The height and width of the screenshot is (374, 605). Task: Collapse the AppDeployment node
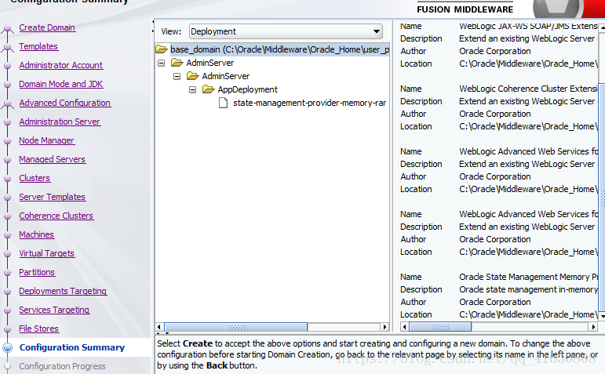[192, 90]
